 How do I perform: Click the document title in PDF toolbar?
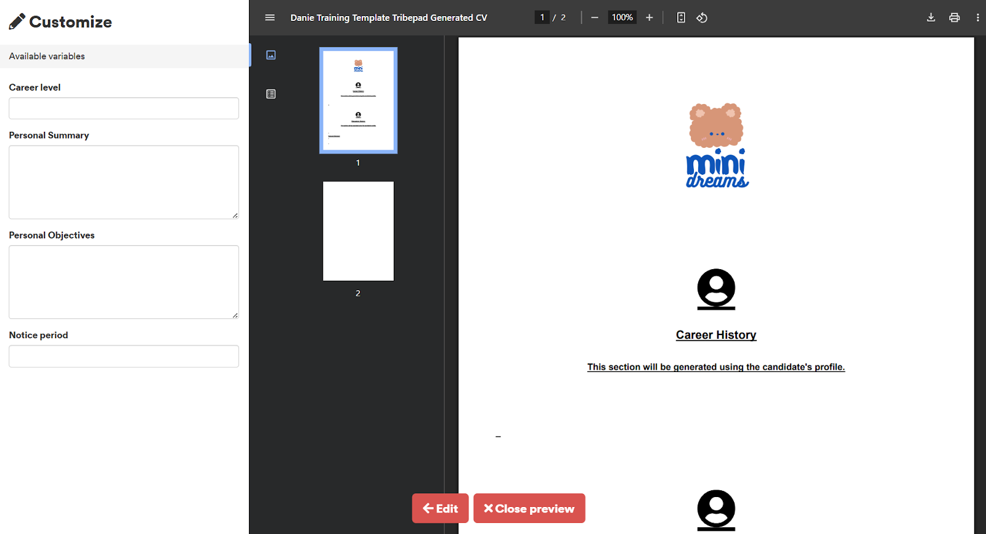pos(389,18)
